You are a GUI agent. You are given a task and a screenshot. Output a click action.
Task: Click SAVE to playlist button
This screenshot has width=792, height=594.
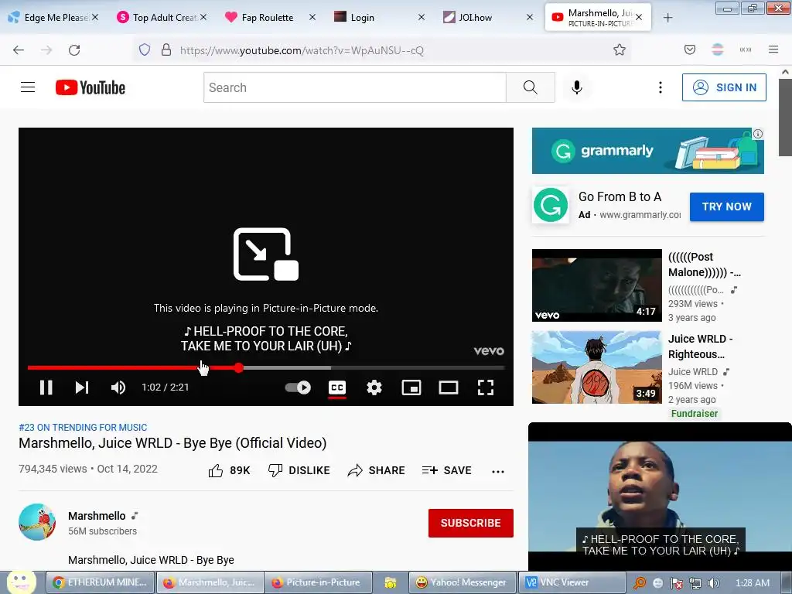[x=446, y=470]
